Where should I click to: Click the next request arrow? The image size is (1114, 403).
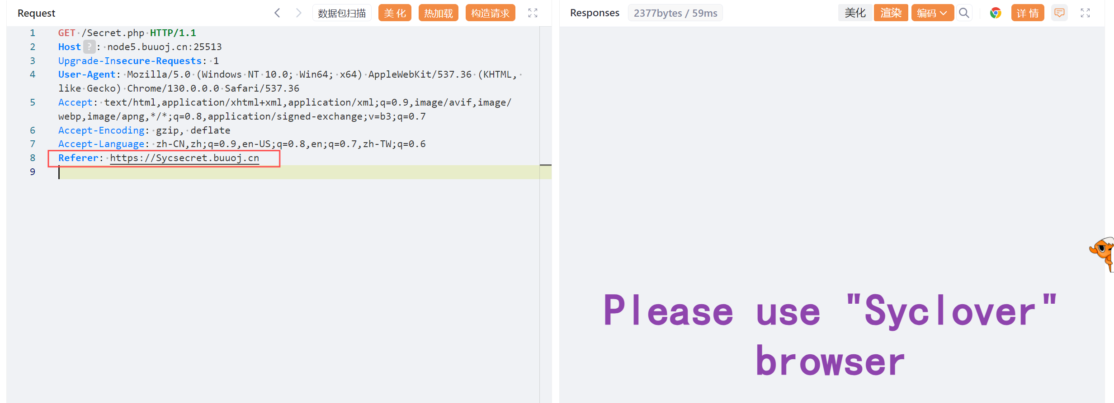point(298,13)
